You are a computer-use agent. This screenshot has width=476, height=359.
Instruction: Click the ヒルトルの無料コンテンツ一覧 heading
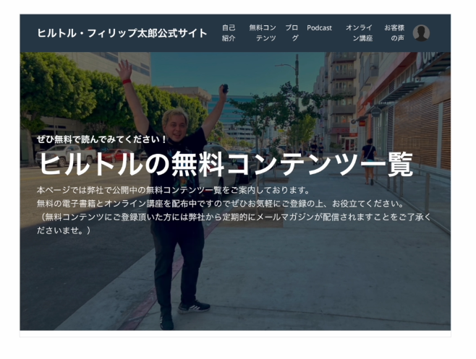tap(226, 165)
